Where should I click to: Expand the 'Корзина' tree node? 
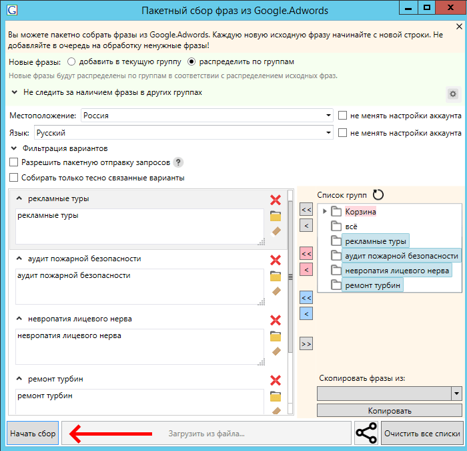[325, 212]
